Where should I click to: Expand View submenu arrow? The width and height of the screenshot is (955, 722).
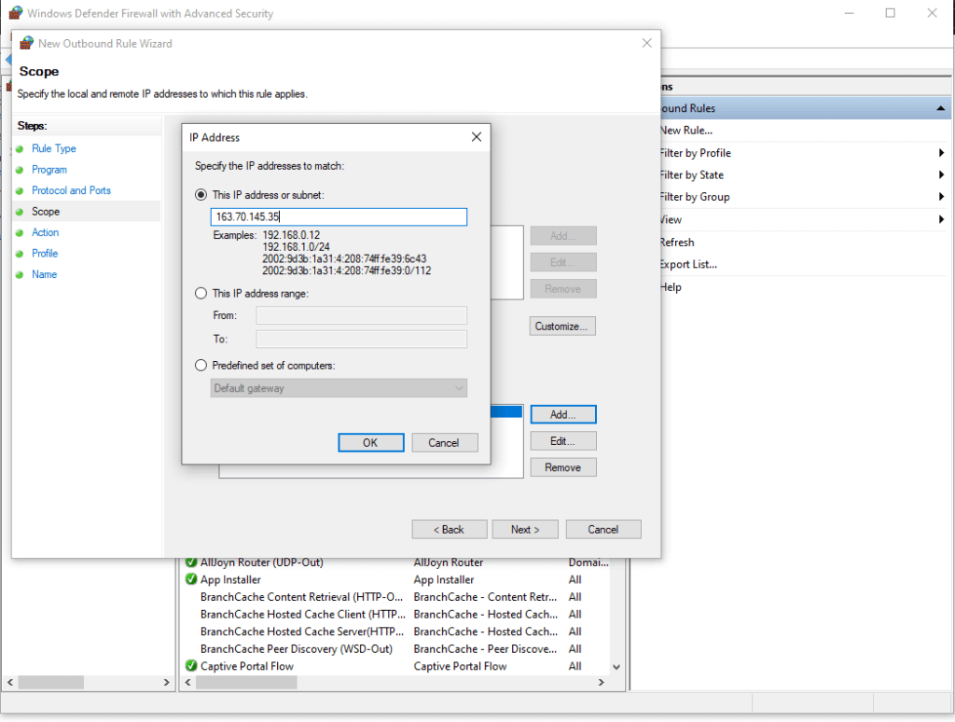click(941, 219)
